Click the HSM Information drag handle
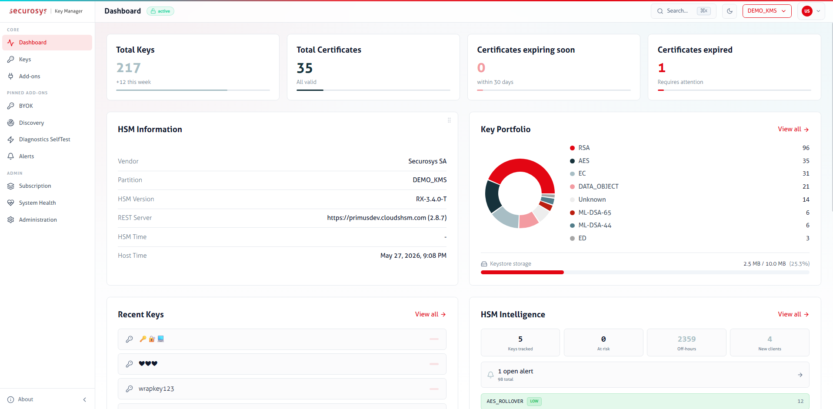The height and width of the screenshot is (409, 833). (x=449, y=120)
